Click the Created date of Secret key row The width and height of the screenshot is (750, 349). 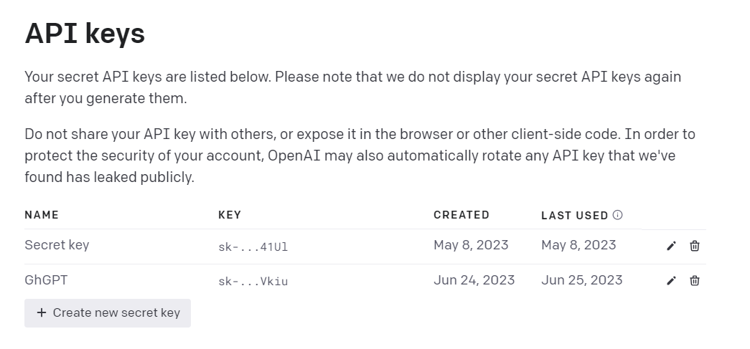tap(471, 245)
